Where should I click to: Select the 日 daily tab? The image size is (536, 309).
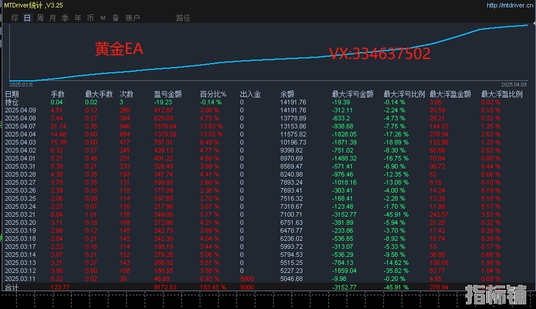(x=28, y=18)
